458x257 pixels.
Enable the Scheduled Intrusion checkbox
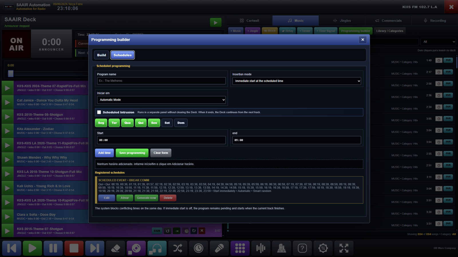pos(99,112)
